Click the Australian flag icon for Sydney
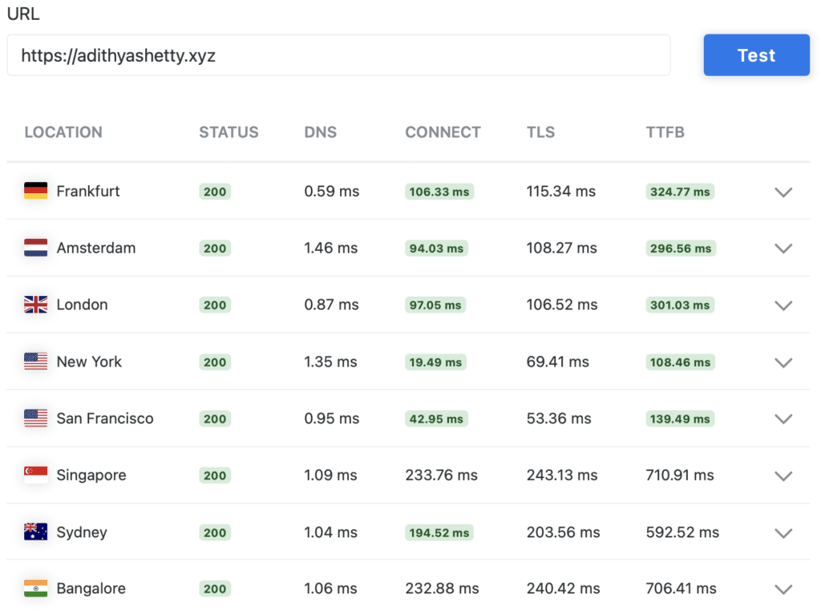 35,532
